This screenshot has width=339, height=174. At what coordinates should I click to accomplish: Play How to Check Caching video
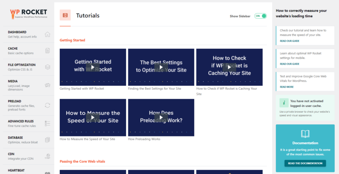[x=229, y=67]
